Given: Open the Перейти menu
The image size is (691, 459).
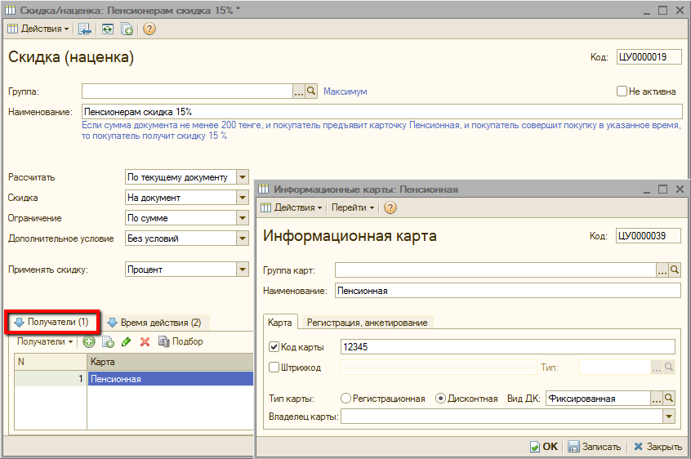Looking at the screenshot, I should 353,207.
